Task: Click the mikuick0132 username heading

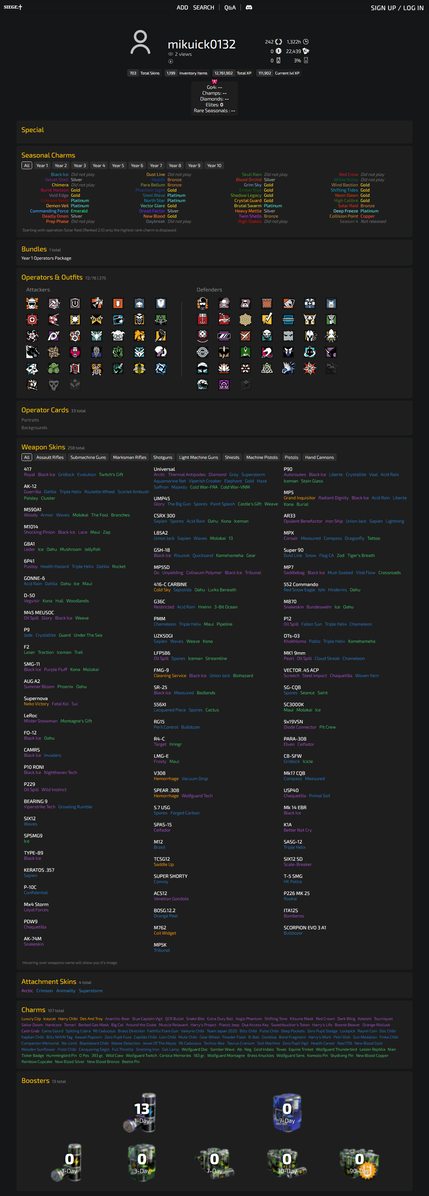Action: [202, 44]
